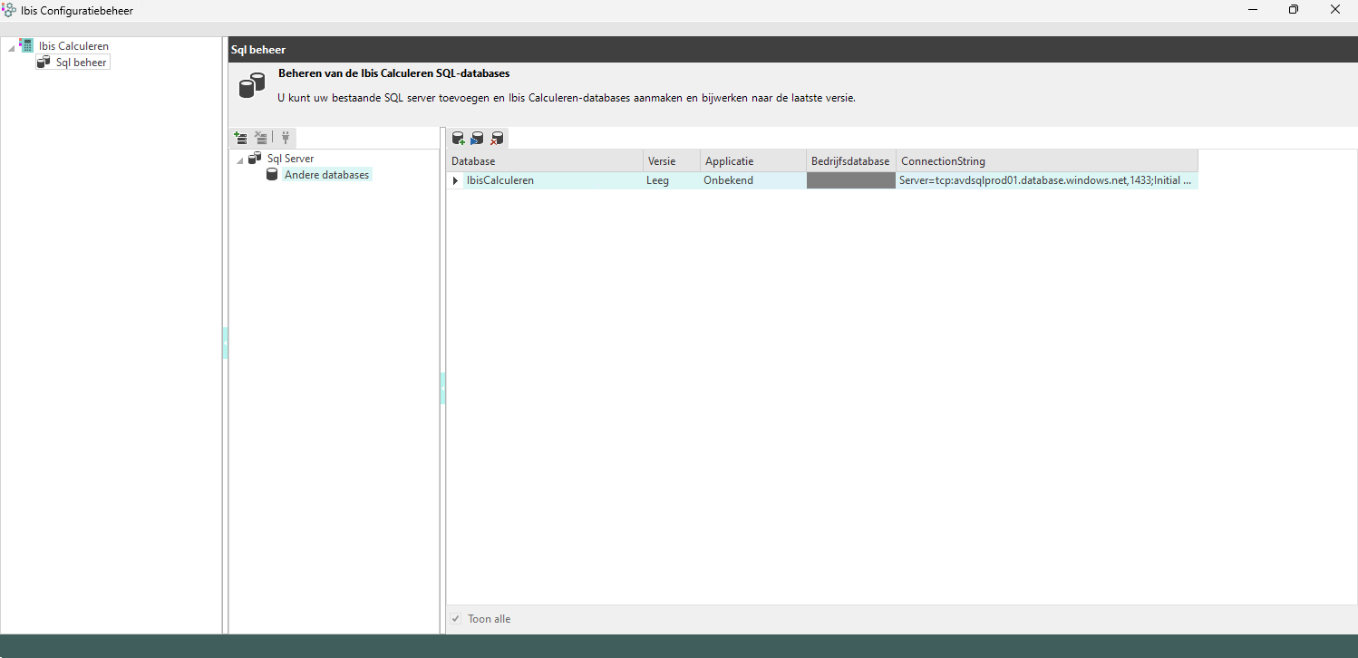The width and height of the screenshot is (1358, 658).
Task: Click the left panel collapse splitter handle
Action: 225,344
